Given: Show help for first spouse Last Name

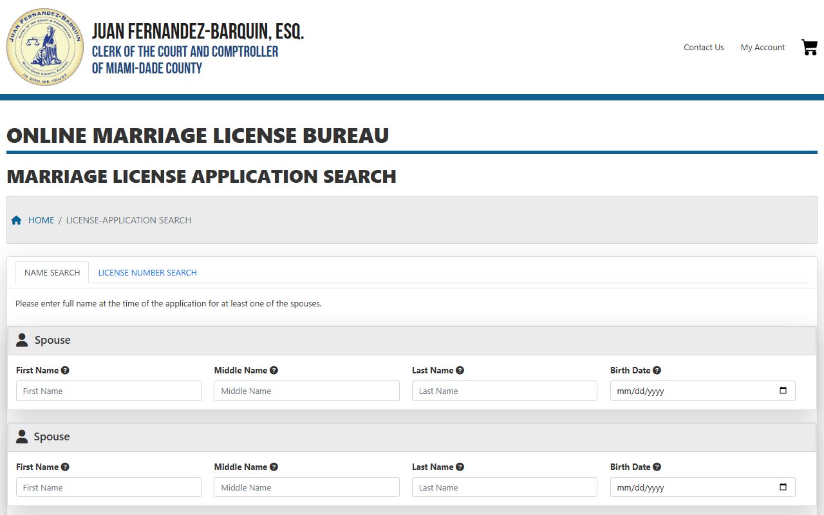Looking at the screenshot, I should tap(460, 370).
